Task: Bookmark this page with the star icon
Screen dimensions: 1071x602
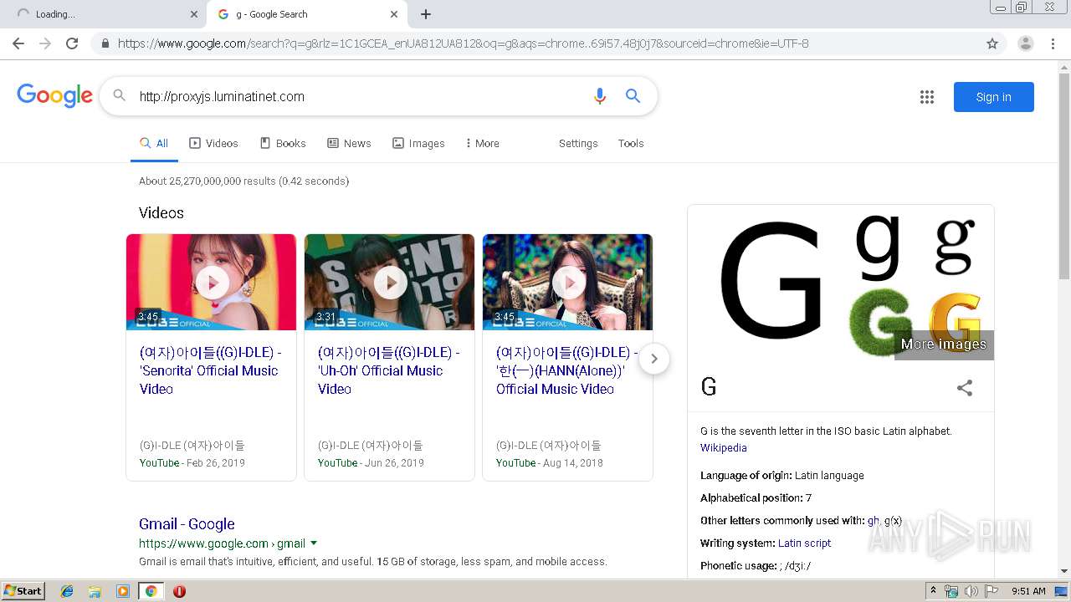Action: click(x=992, y=43)
